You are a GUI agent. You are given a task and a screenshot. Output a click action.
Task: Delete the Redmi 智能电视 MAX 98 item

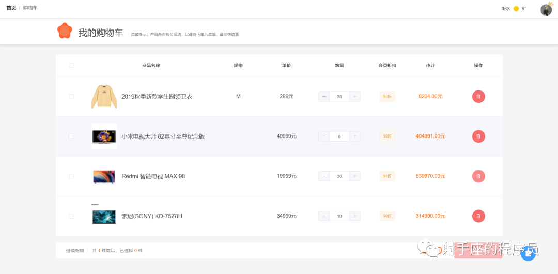click(x=478, y=176)
